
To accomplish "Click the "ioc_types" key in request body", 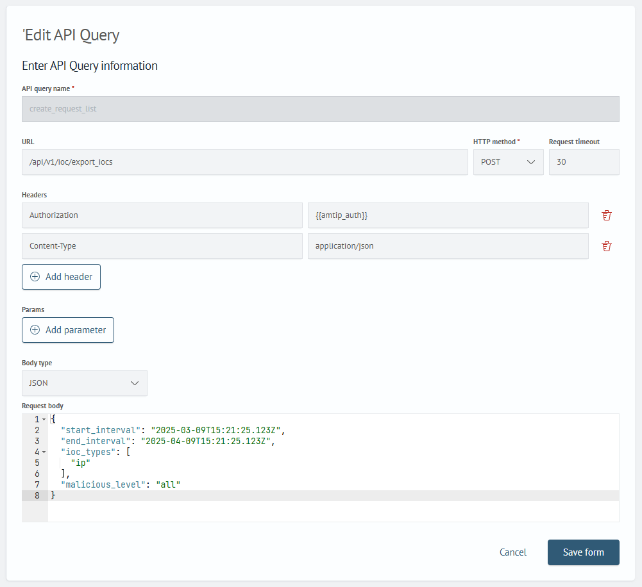I will click(x=88, y=452).
